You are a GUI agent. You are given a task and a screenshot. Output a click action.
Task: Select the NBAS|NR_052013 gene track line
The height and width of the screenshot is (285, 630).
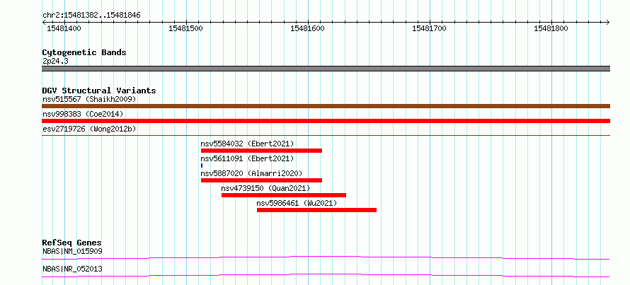point(326,275)
